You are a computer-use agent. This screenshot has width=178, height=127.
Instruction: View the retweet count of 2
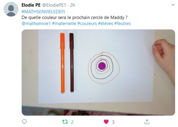72,122
